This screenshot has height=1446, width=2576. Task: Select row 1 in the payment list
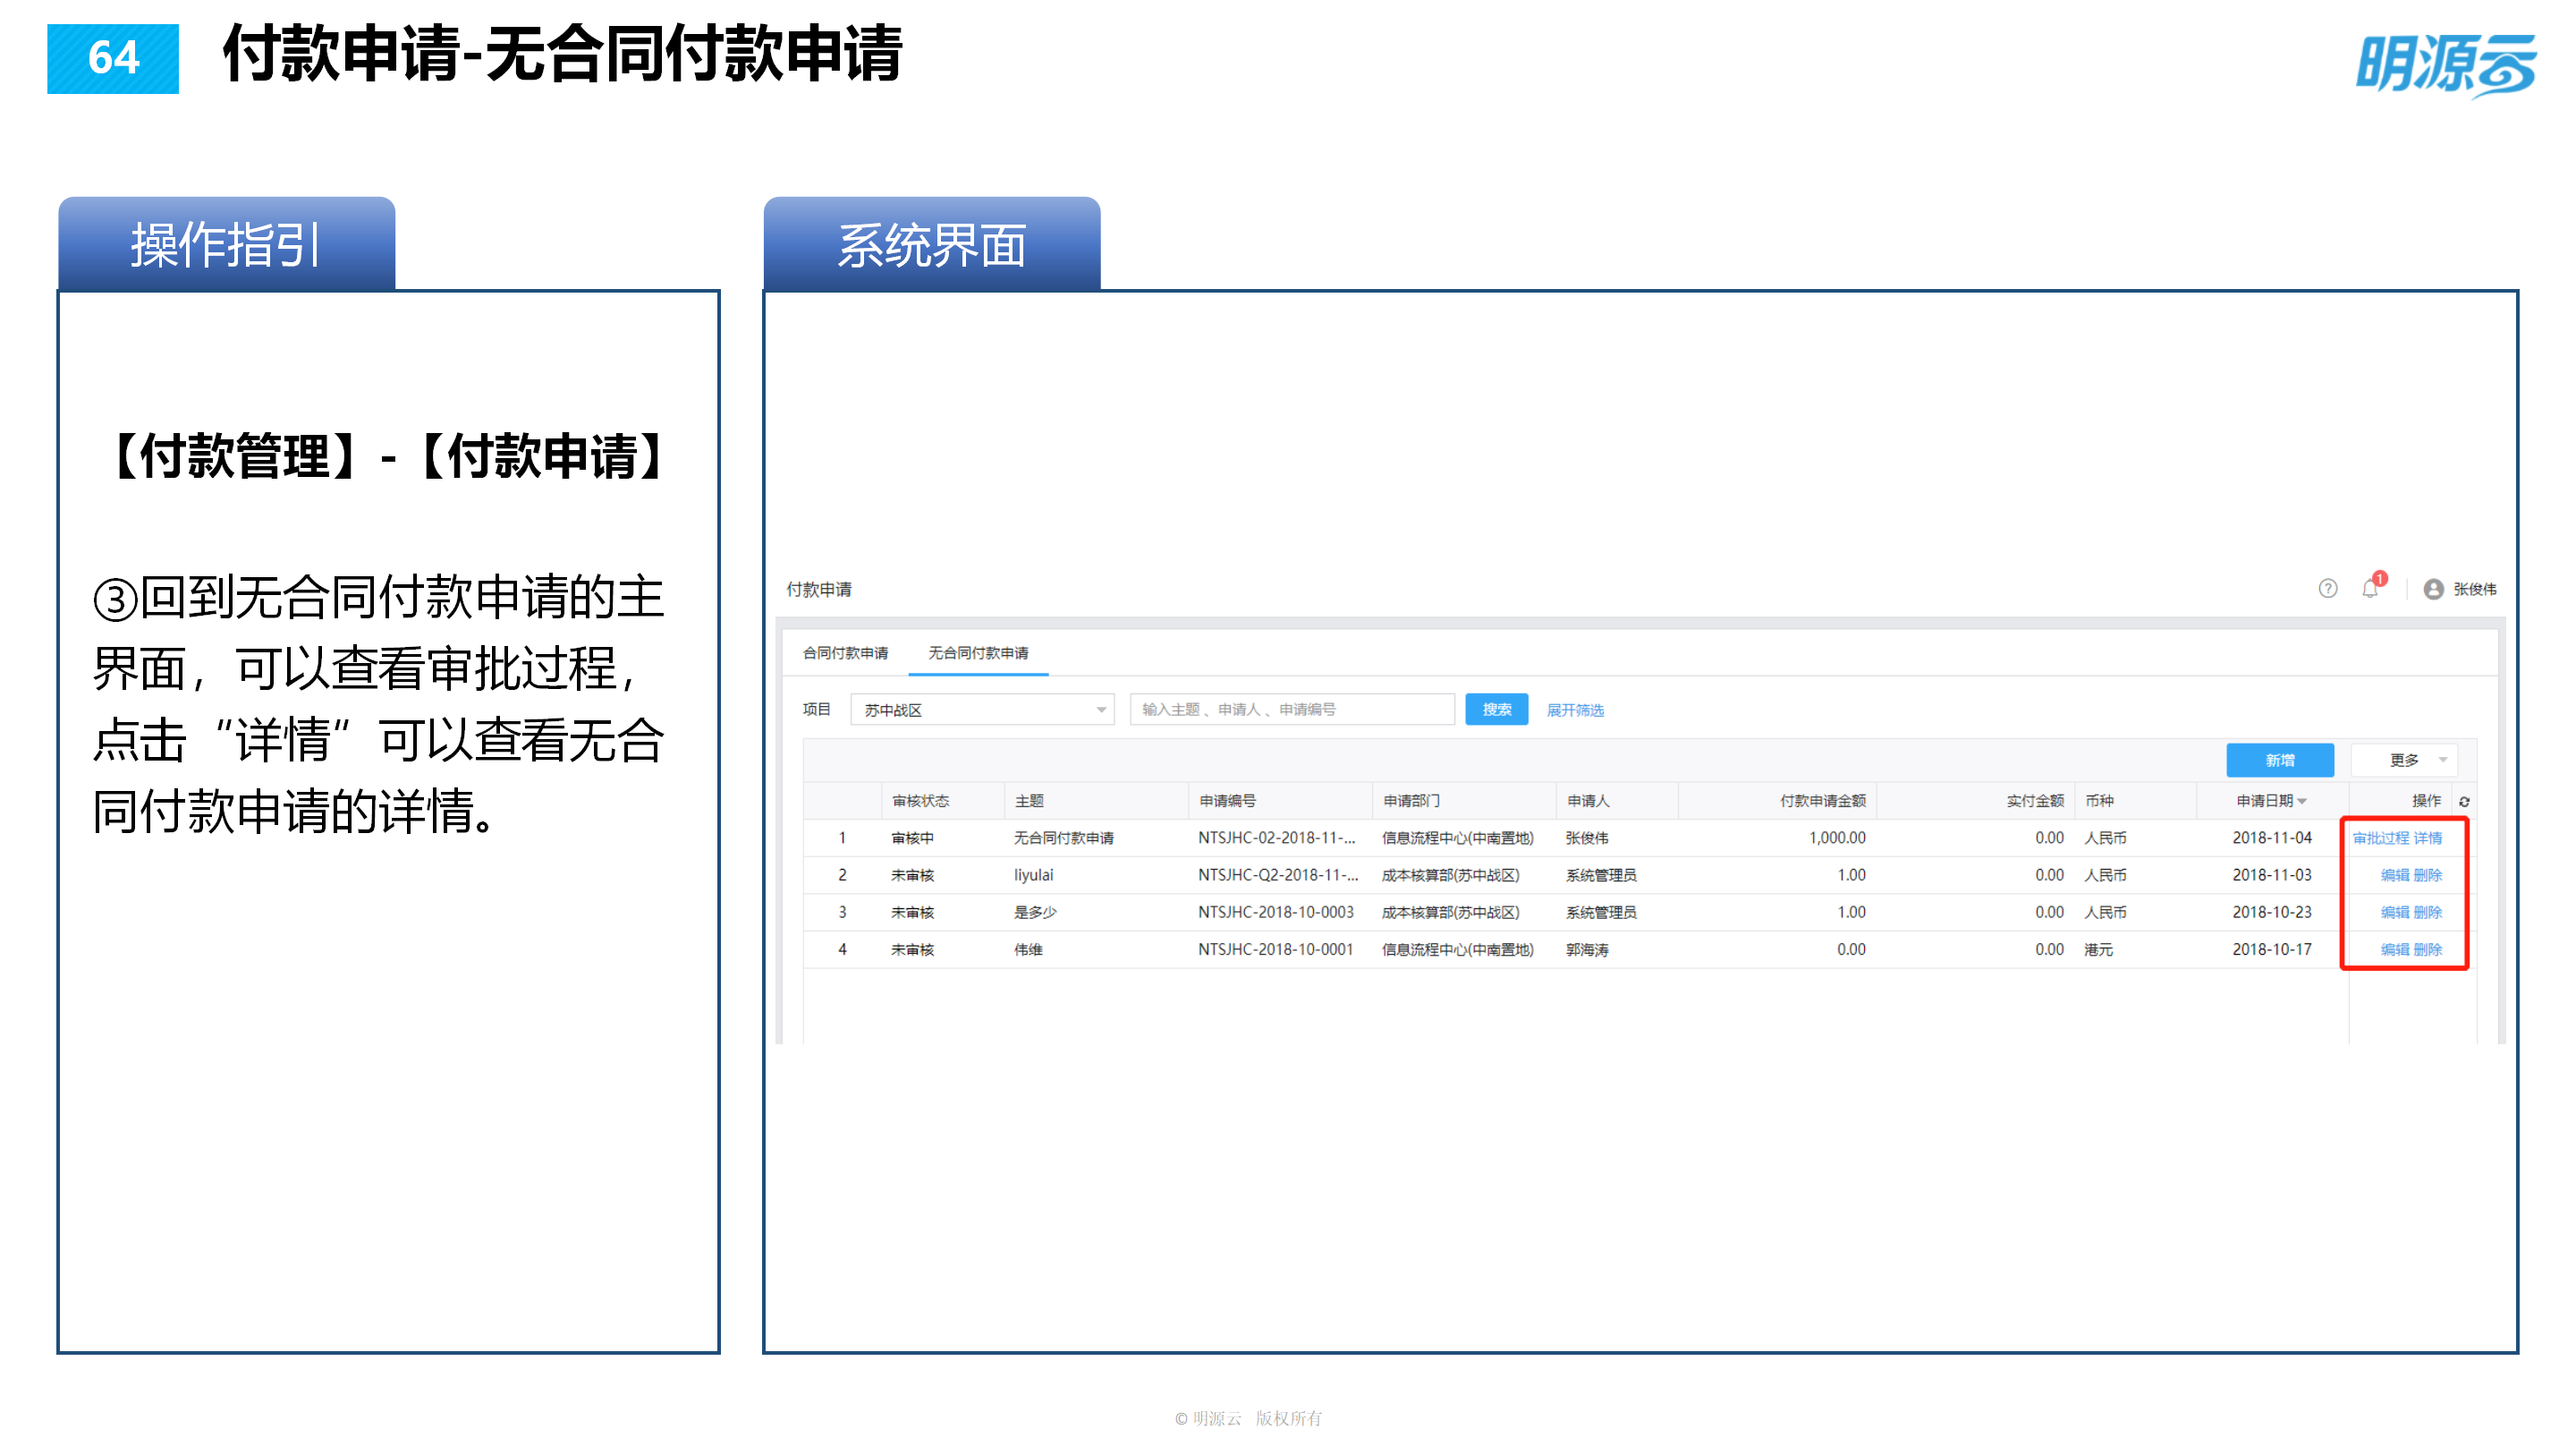pyautogui.click(x=843, y=838)
